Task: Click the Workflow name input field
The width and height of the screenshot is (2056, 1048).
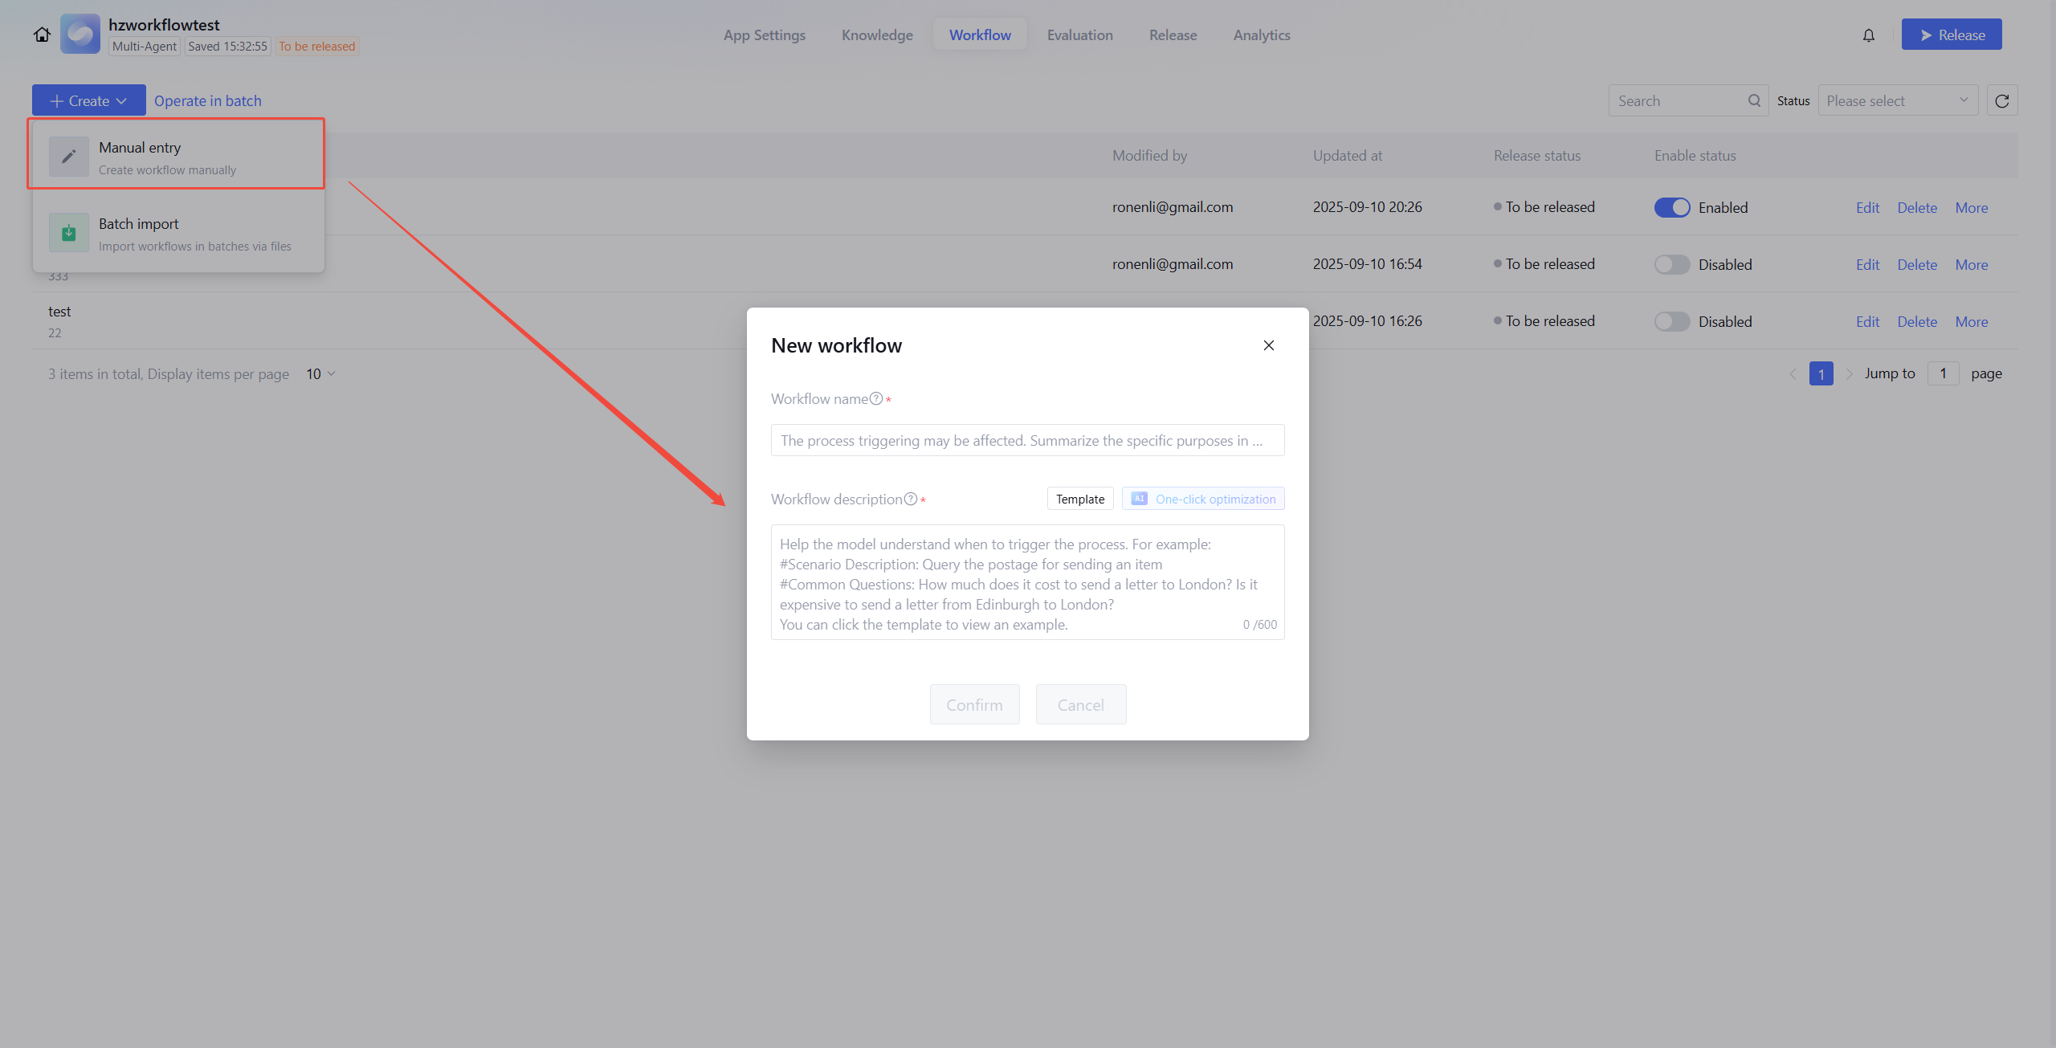Action: point(1027,441)
